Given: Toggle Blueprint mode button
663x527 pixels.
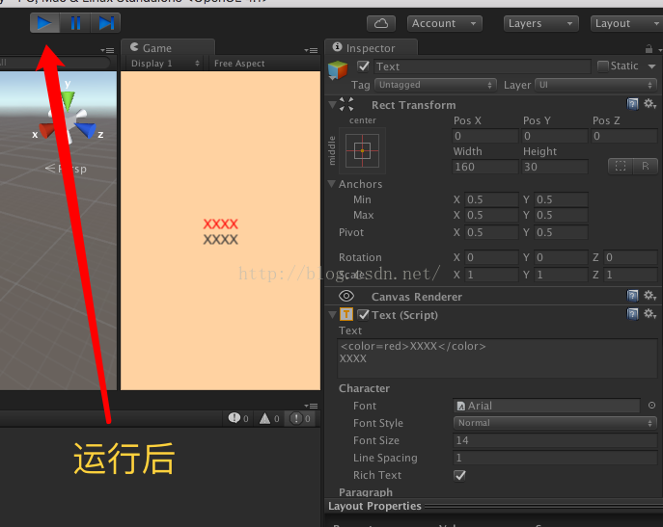Looking at the screenshot, I should pos(621,167).
